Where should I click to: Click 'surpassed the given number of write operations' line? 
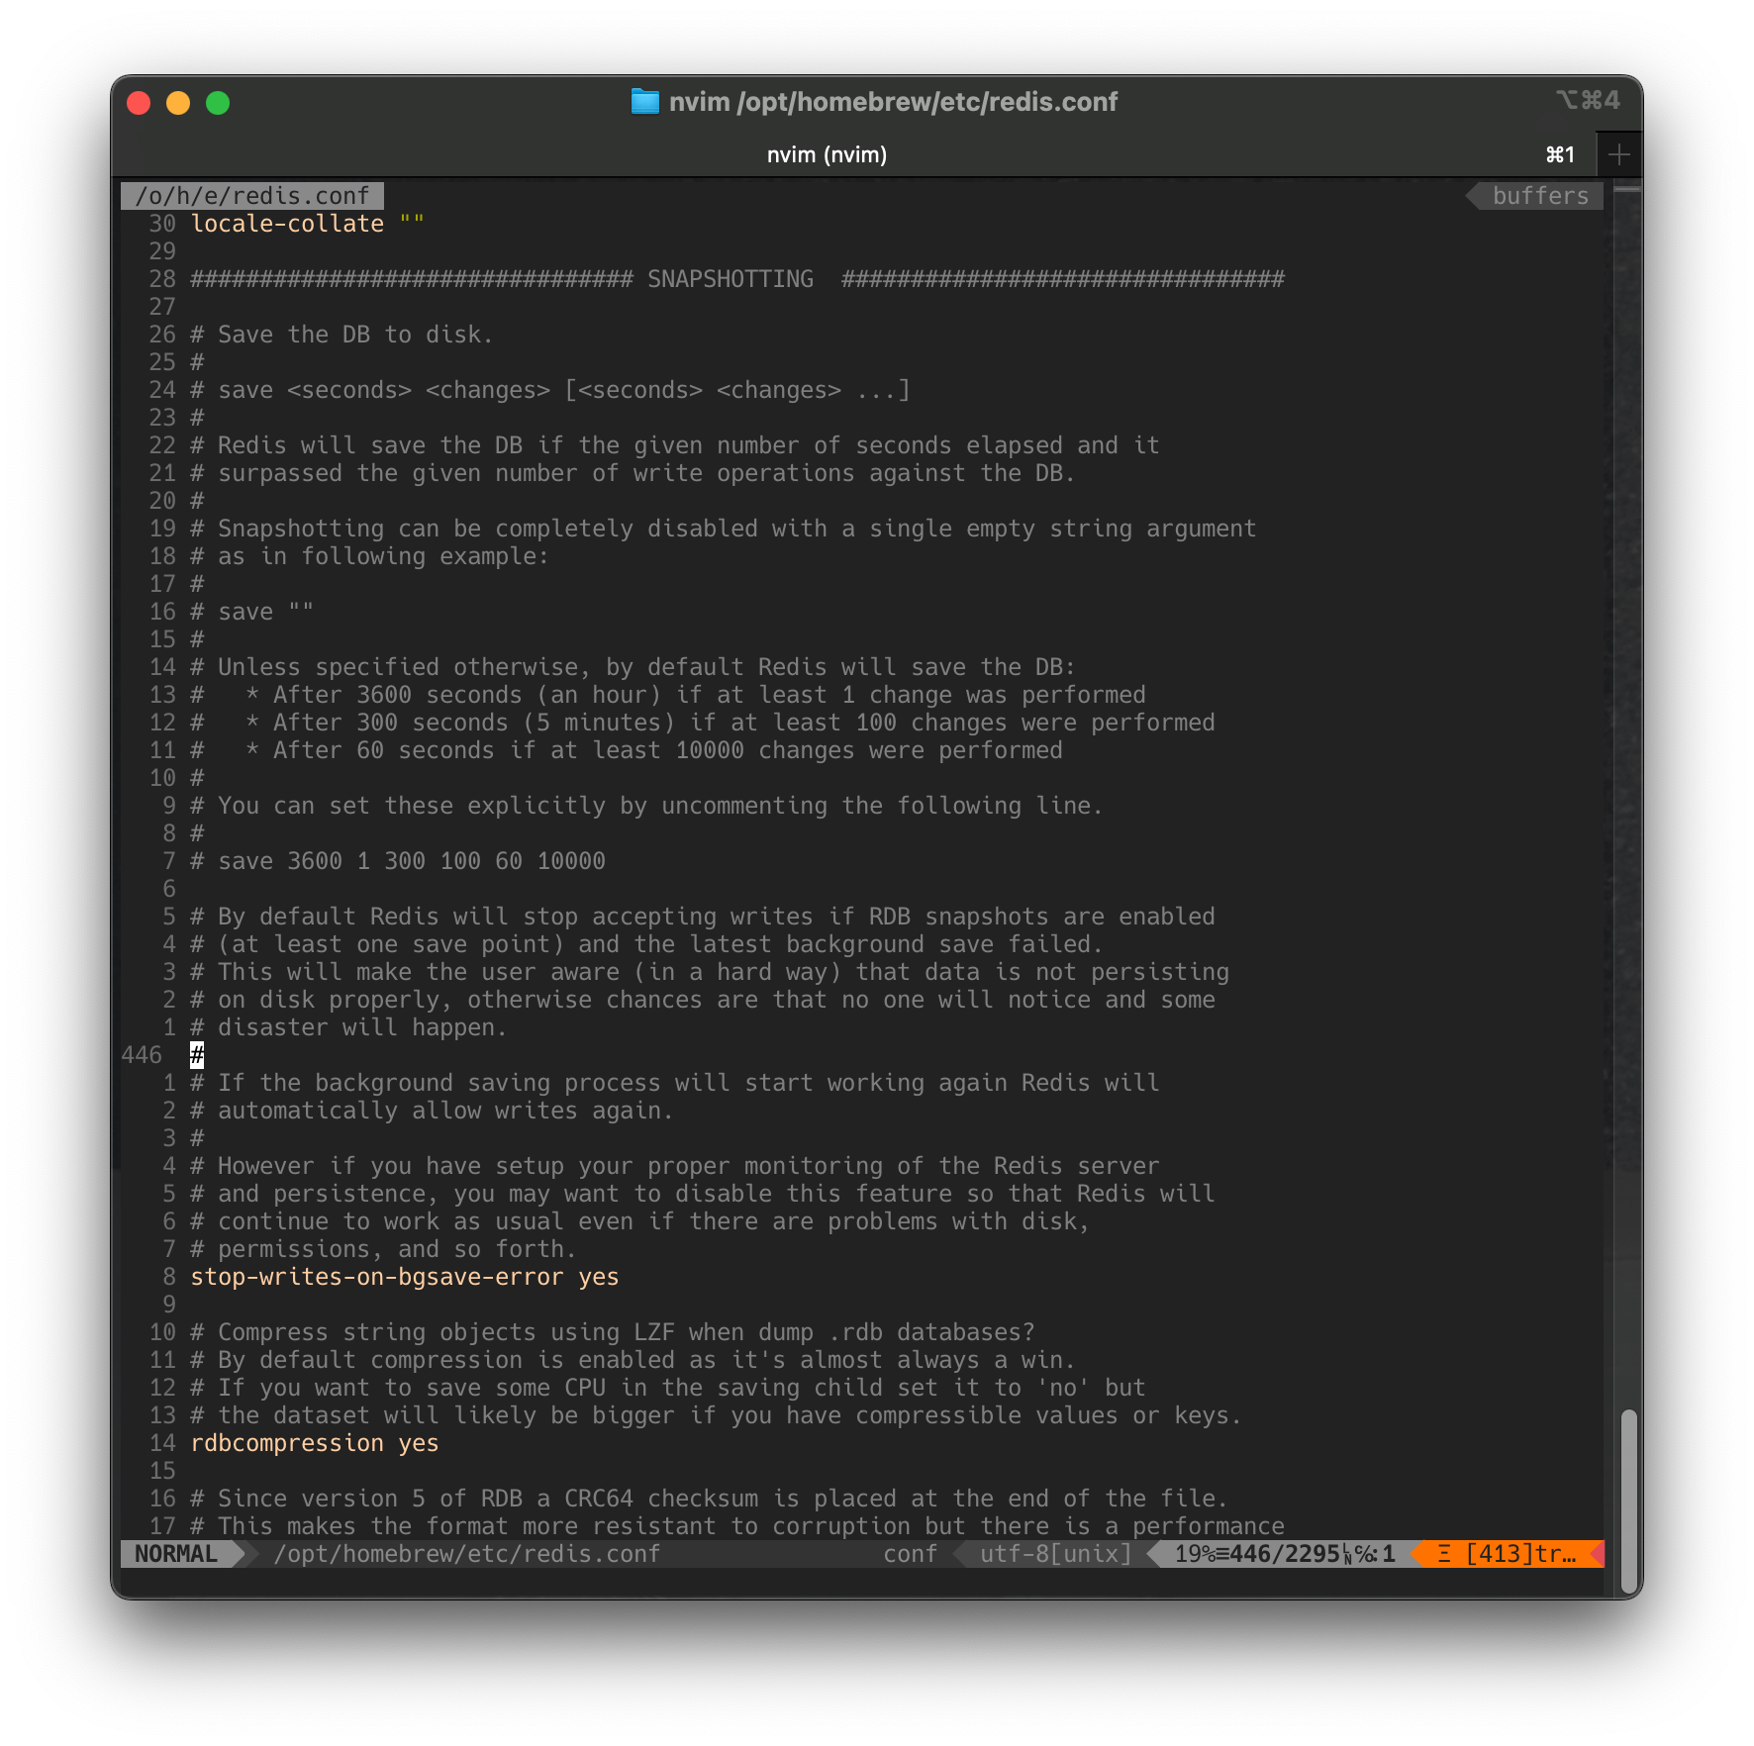tap(633, 473)
